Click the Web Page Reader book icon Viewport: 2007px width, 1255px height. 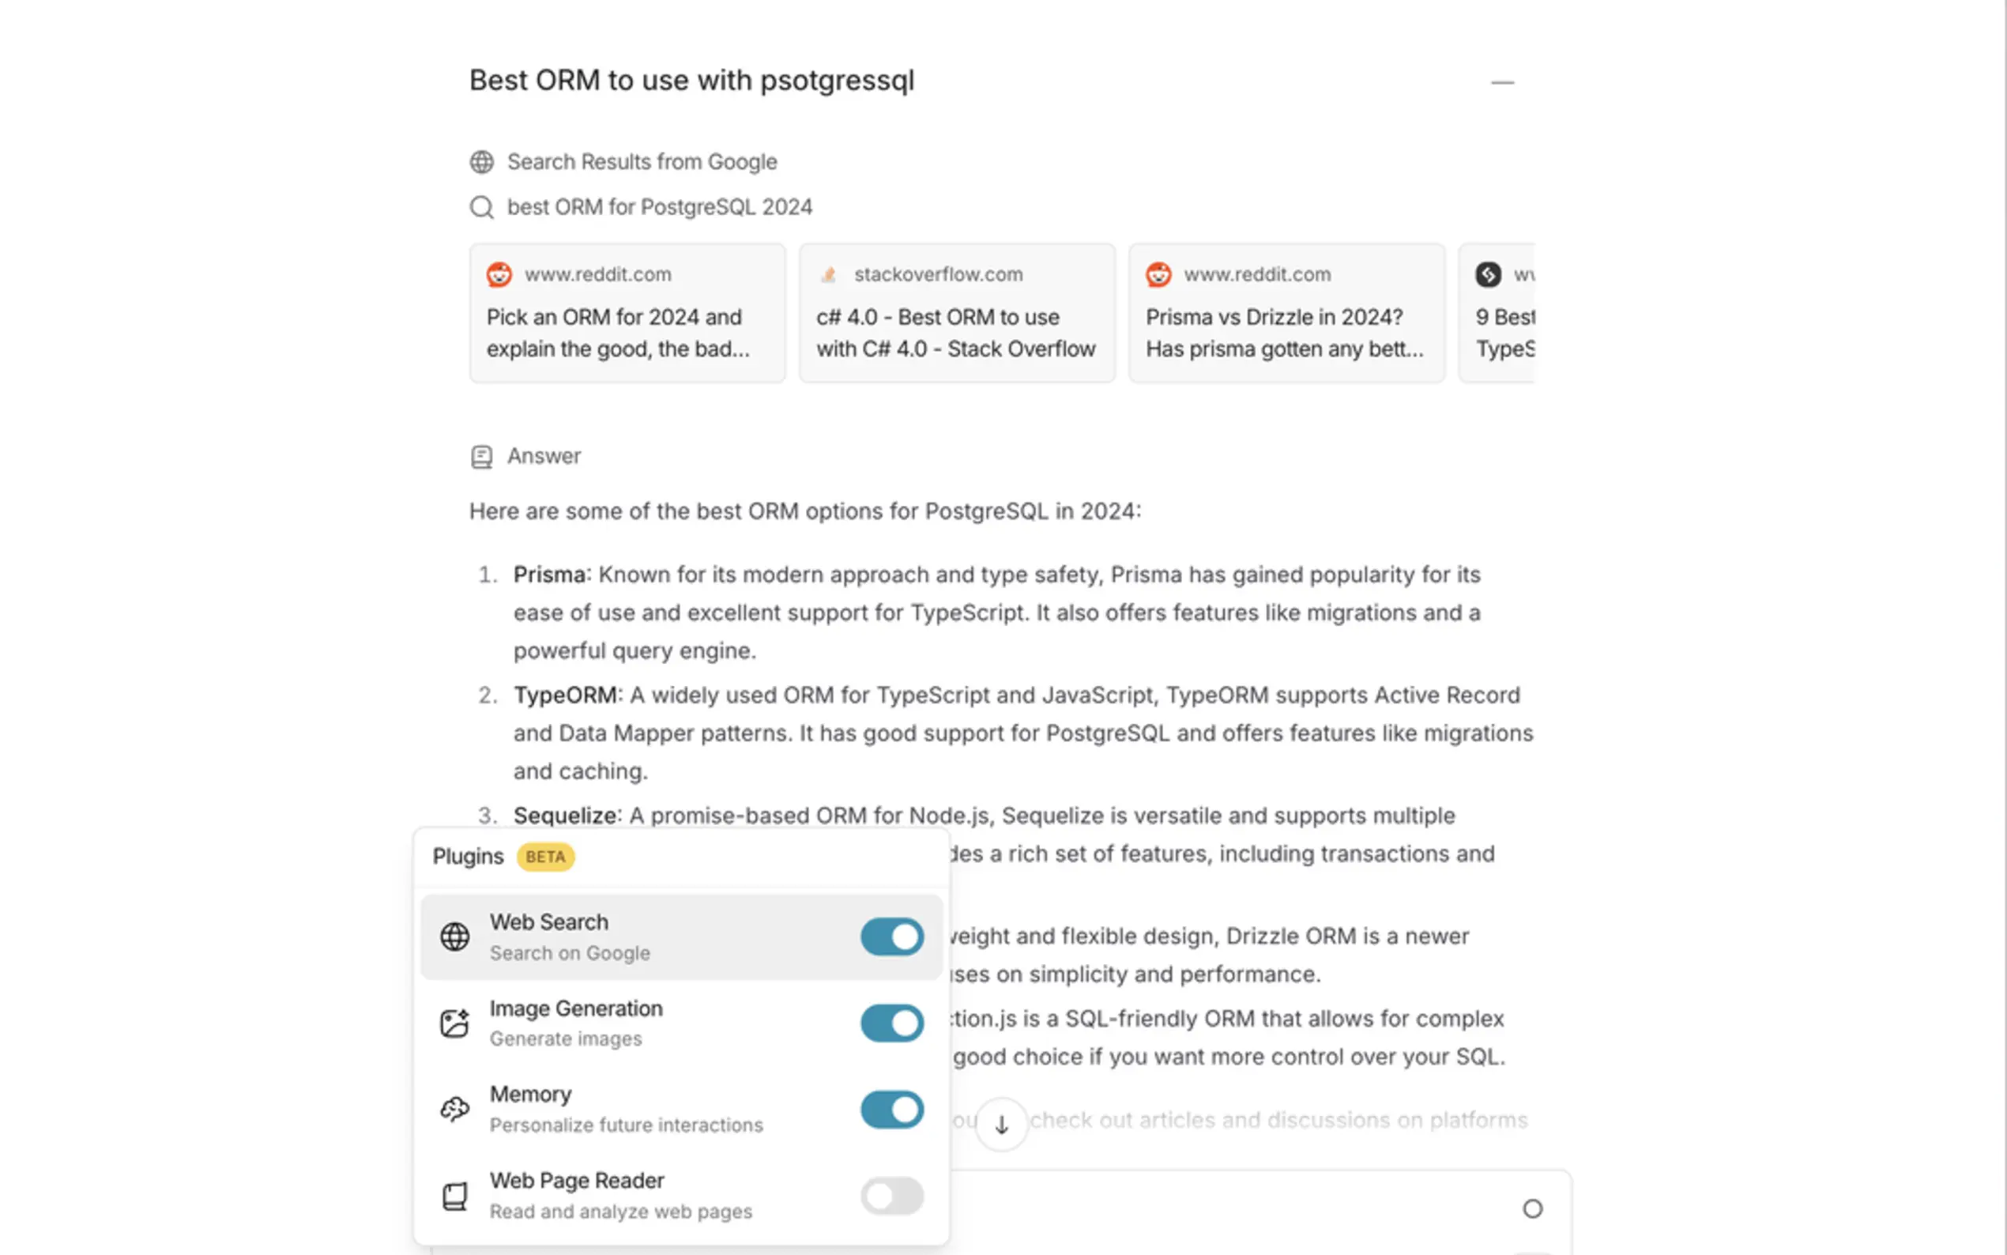[454, 1196]
